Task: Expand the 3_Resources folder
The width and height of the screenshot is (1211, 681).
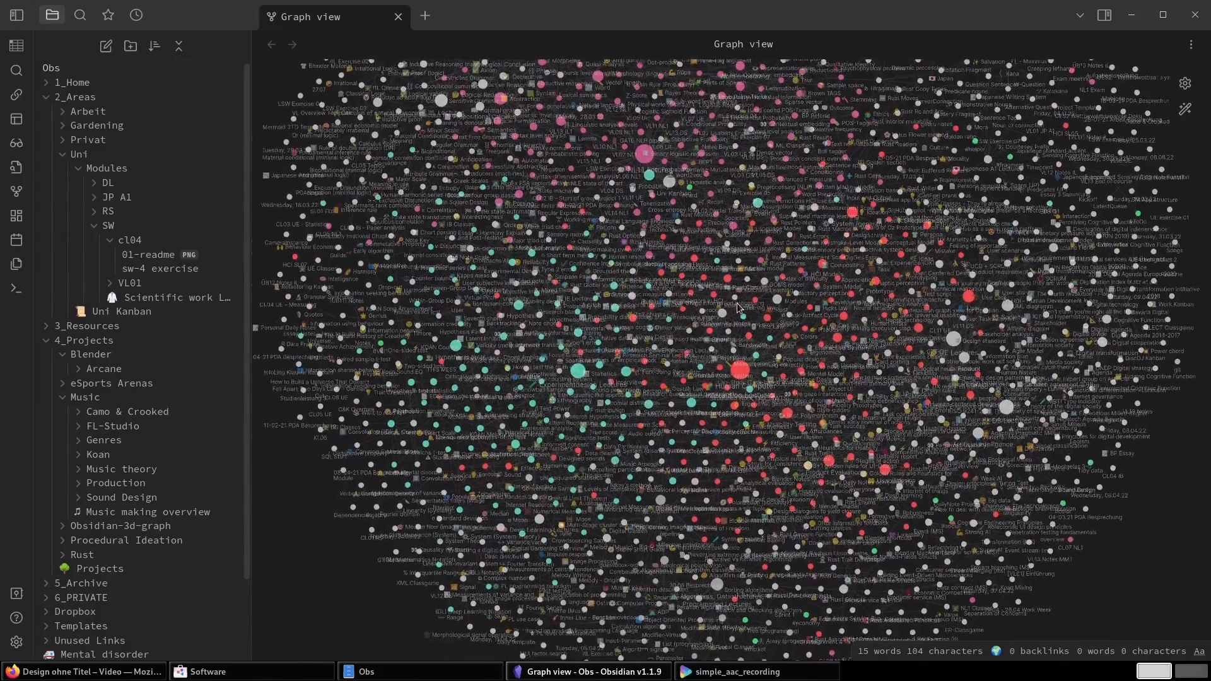Action: [x=86, y=326]
